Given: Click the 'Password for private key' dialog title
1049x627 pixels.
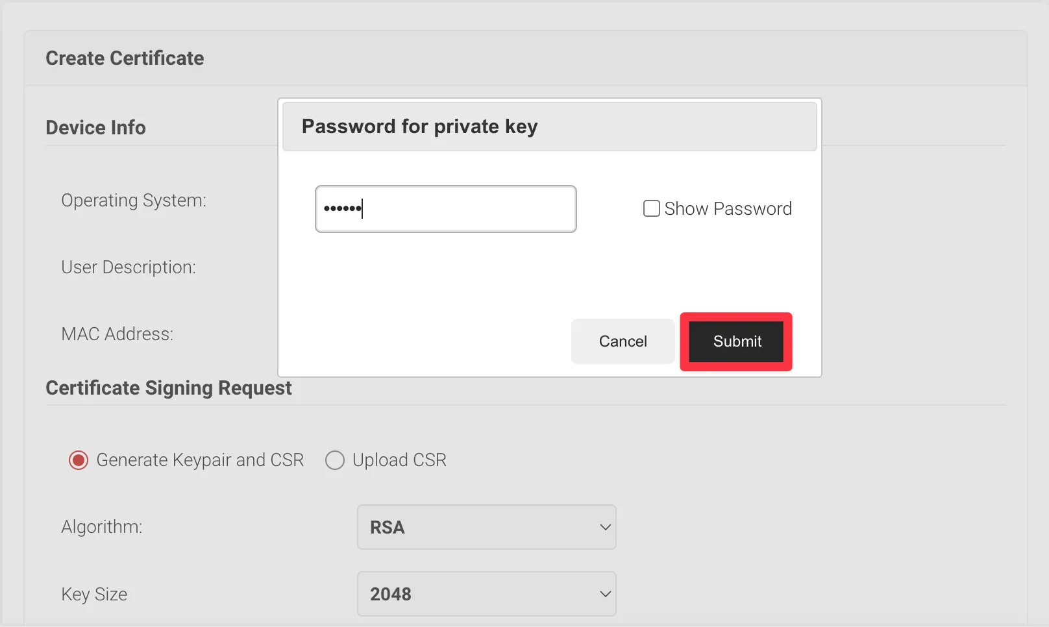Looking at the screenshot, I should pos(419,127).
